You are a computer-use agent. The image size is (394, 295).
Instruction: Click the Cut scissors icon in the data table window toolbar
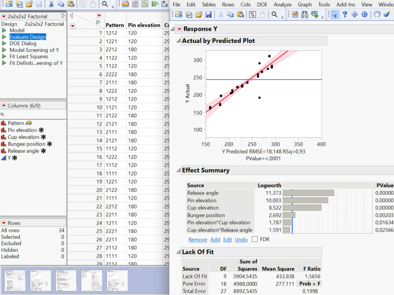click(51, 4)
